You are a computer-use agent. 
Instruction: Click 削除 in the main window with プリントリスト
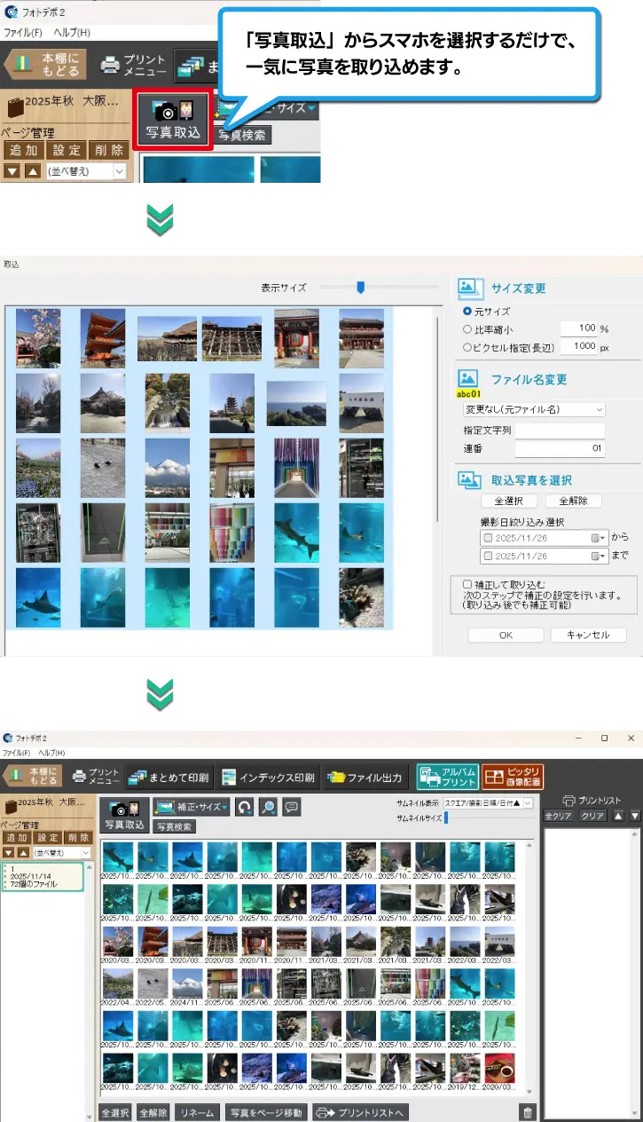[x=78, y=837]
